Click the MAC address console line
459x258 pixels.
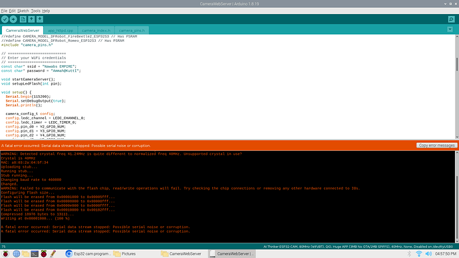(x=25, y=162)
